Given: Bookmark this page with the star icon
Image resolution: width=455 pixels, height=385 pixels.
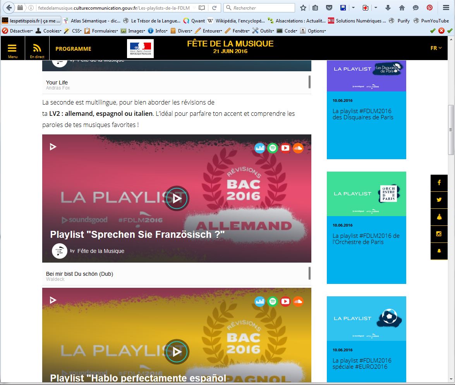Looking at the screenshot, I should [x=303, y=8].
